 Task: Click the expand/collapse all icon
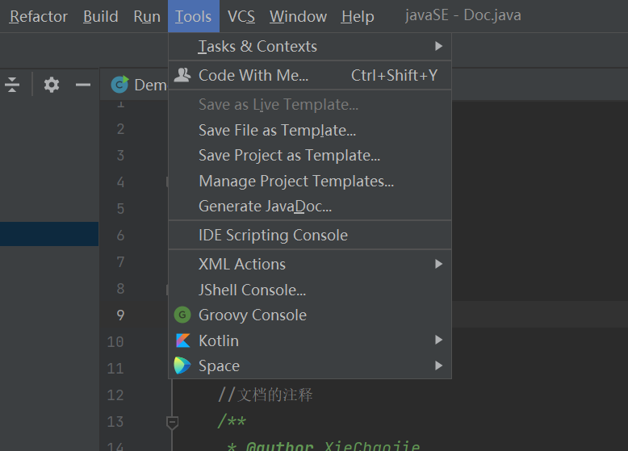tap(12, 85)
